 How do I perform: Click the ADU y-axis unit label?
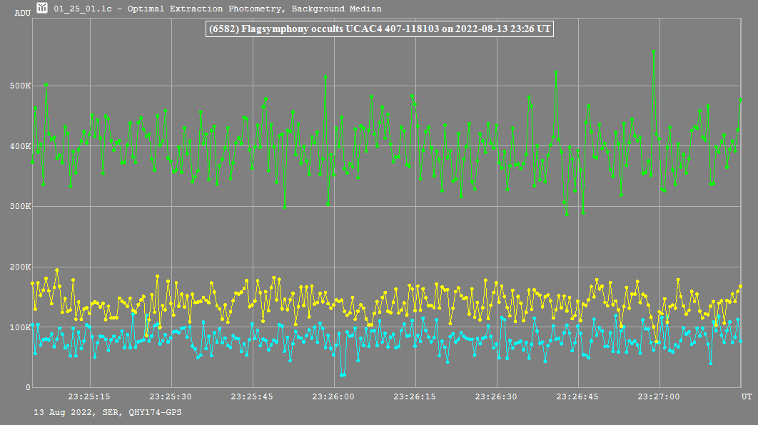click(22, 14)
